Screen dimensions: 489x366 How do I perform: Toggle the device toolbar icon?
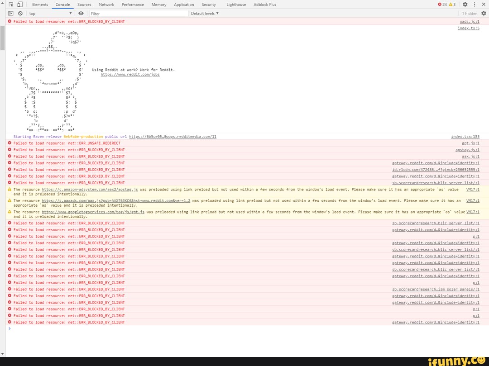tap(20, 5)
